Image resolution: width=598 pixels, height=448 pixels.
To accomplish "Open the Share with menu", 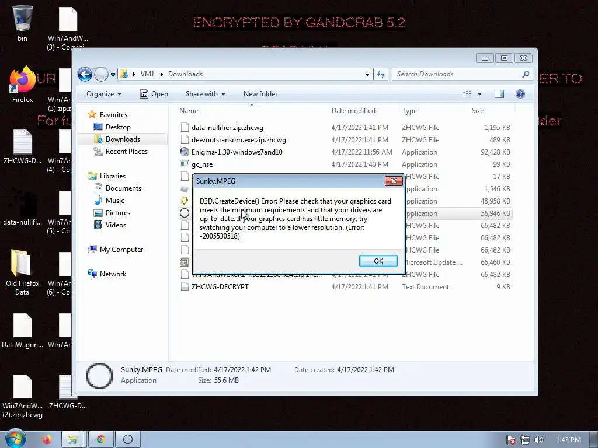I will (205, 94).
